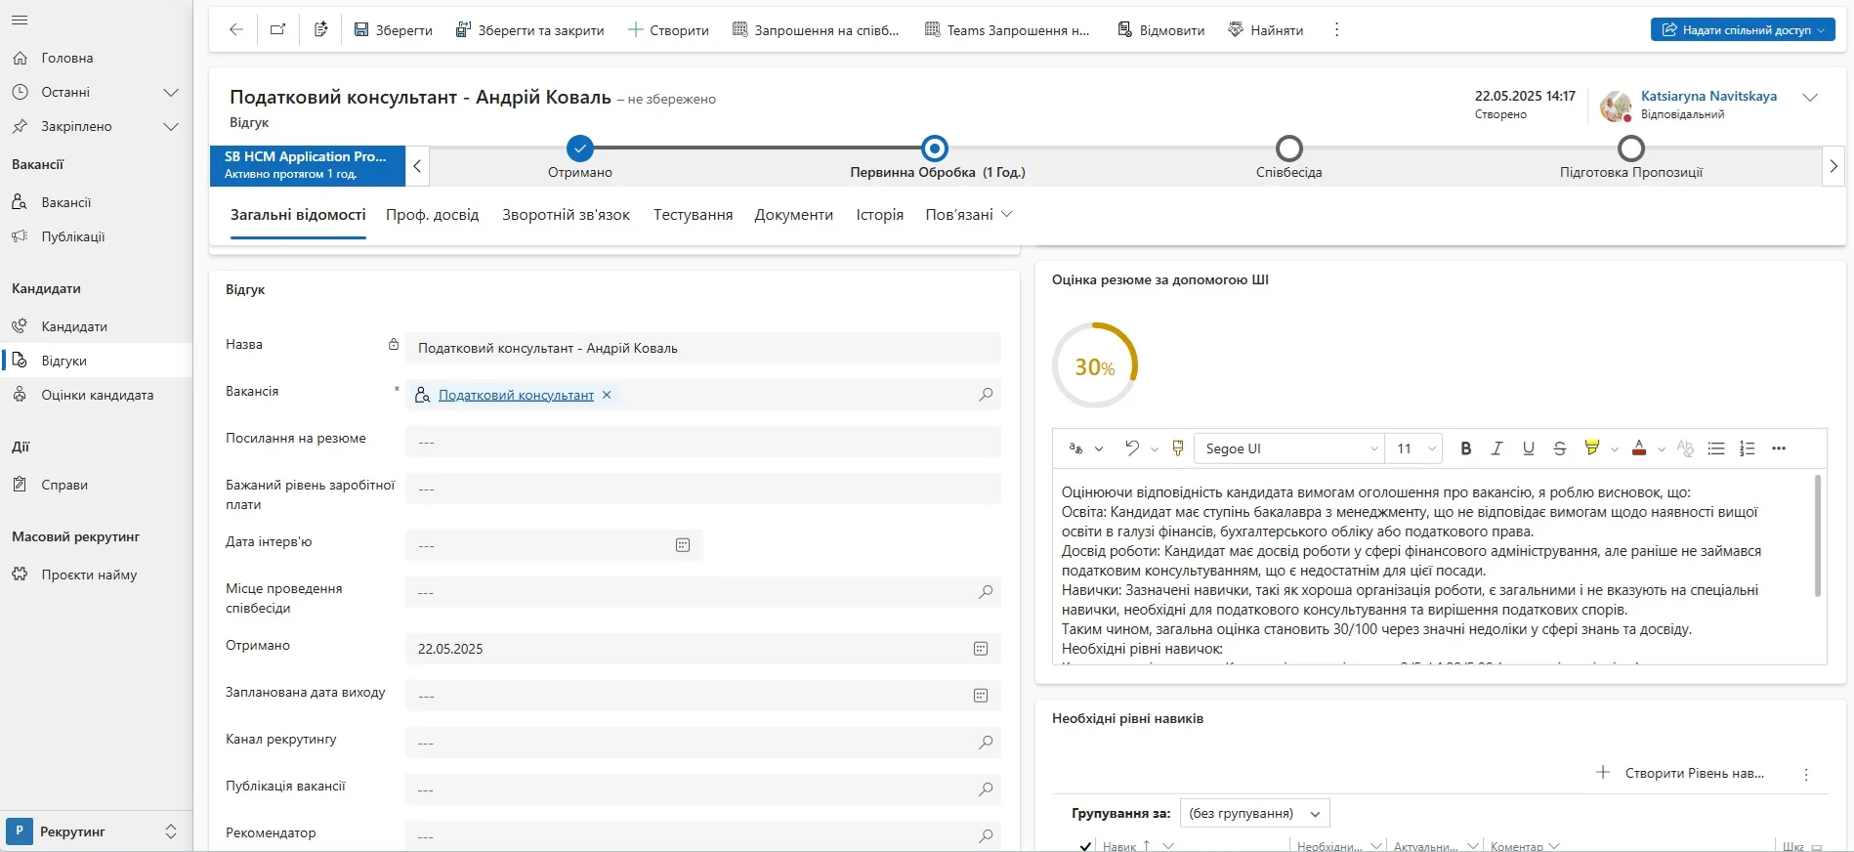This screenshot has width=1854, height=852.
Task: Switch to the Тестування tab
Action: click(693, 215)
